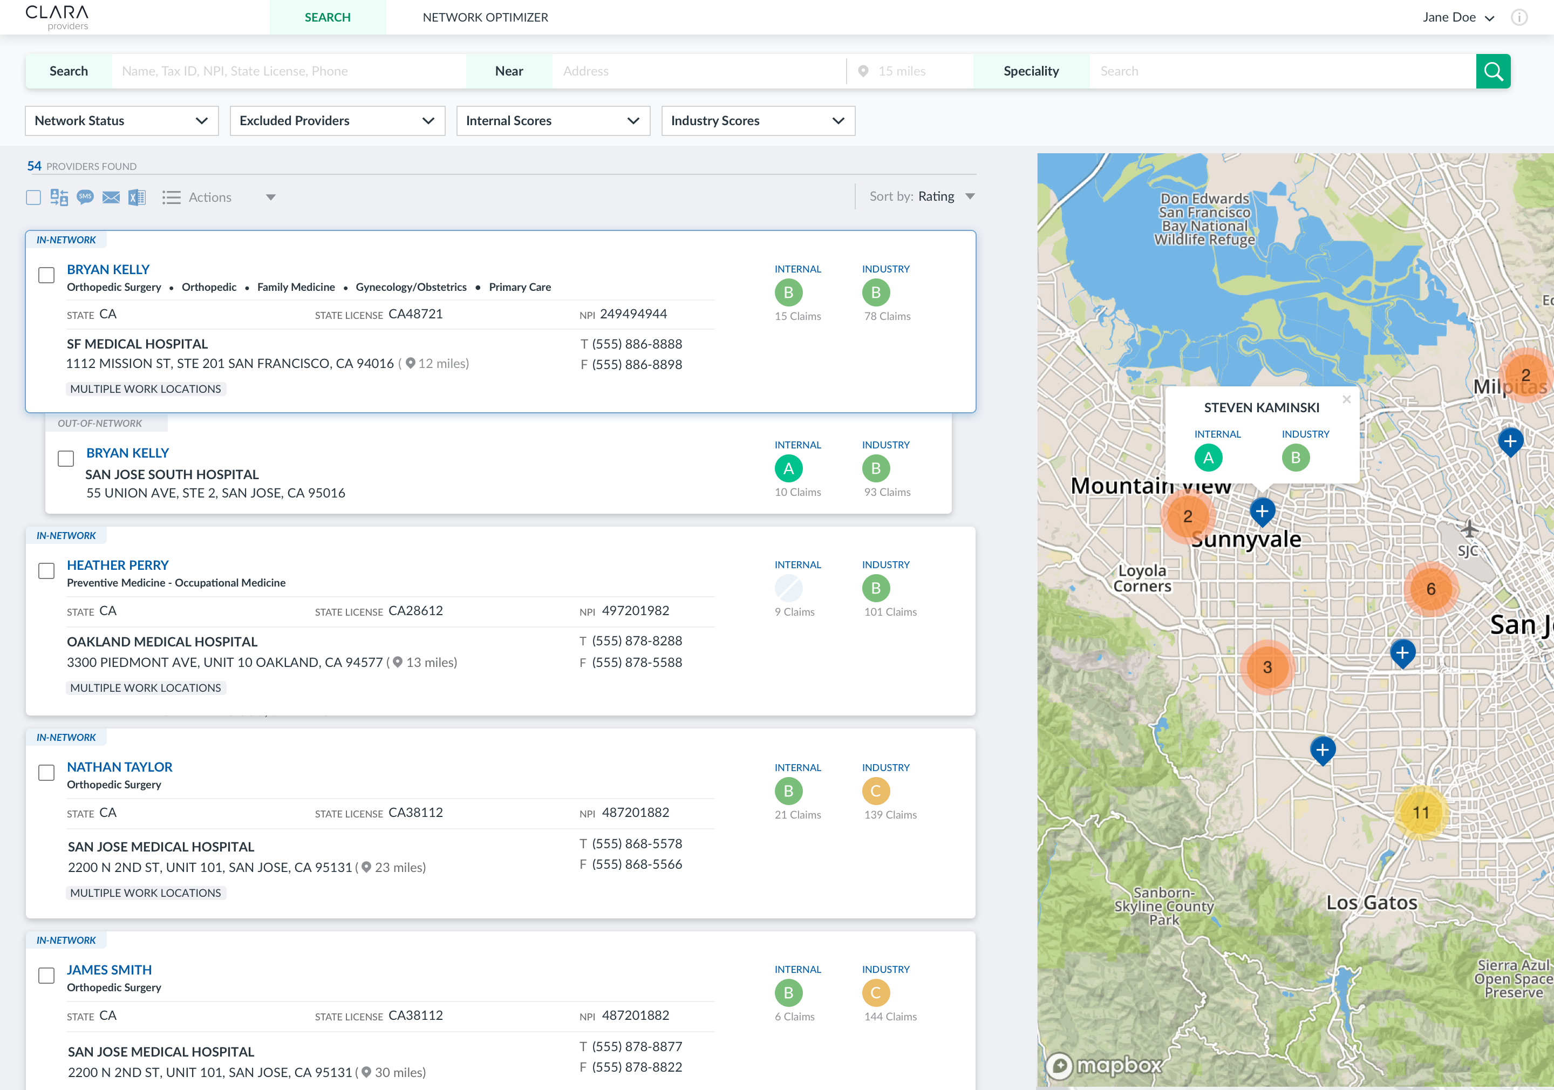The image size is (1554, 1090).
Task: Click Multiple Work Locations under Nathan Taylor
Action: (x=146, y=893)
